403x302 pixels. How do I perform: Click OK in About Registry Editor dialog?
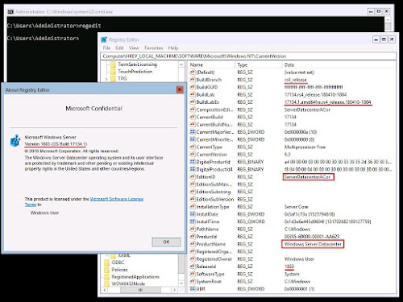166,242
